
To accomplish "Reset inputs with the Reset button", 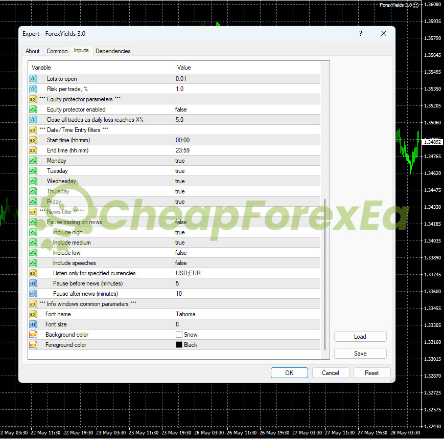I will click(372, 372).
